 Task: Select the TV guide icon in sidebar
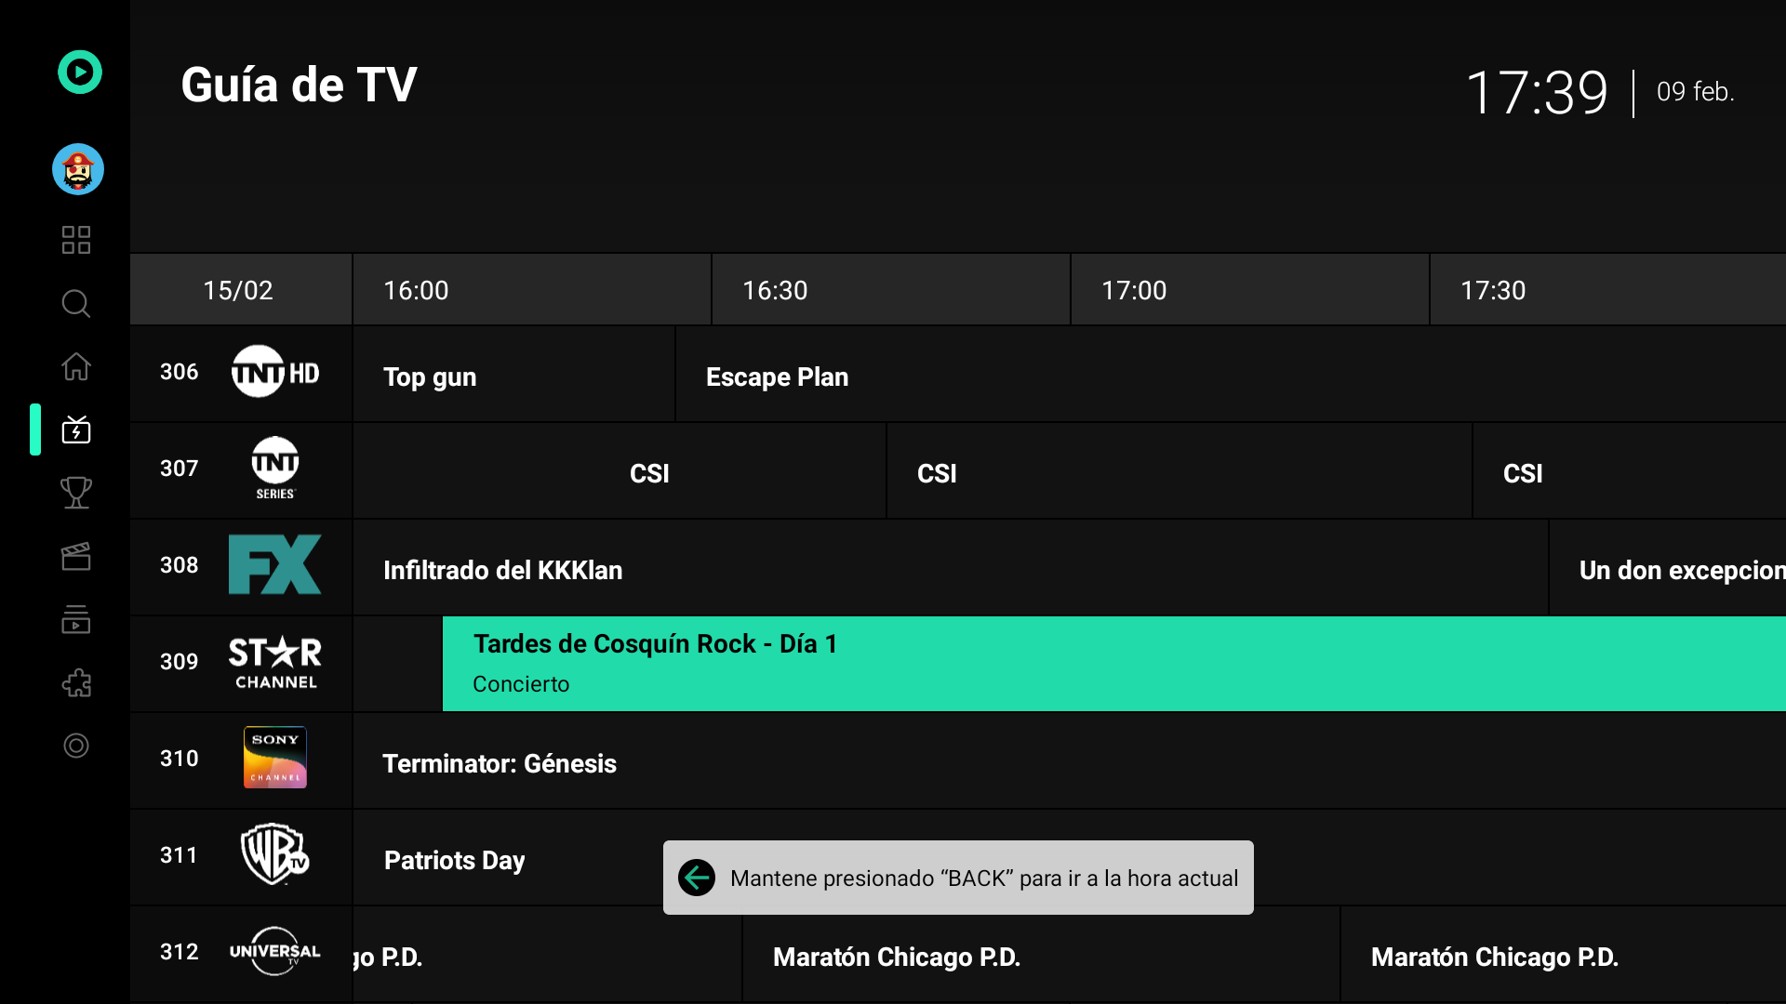coord(76,429)
